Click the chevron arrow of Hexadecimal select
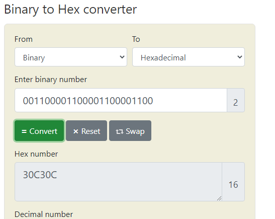The image size is (275, 219). 240,57
